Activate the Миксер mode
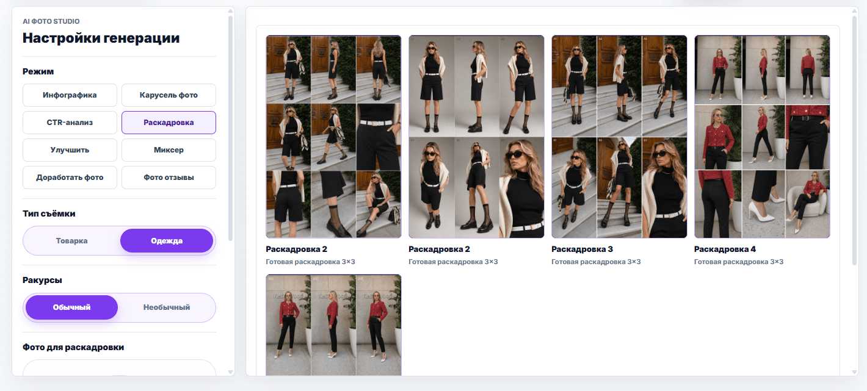This screenshot has height=391, width=867. (169, 150)
